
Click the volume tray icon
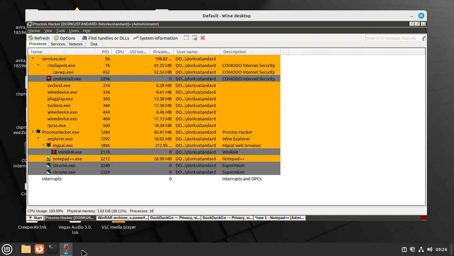[x=430, y=249]
